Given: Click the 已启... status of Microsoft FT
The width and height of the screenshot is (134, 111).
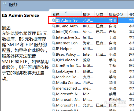Looking at the screenshot, I should point(101,105).
